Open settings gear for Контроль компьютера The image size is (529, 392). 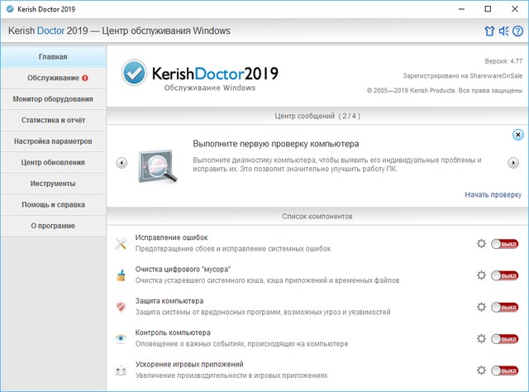481,338
